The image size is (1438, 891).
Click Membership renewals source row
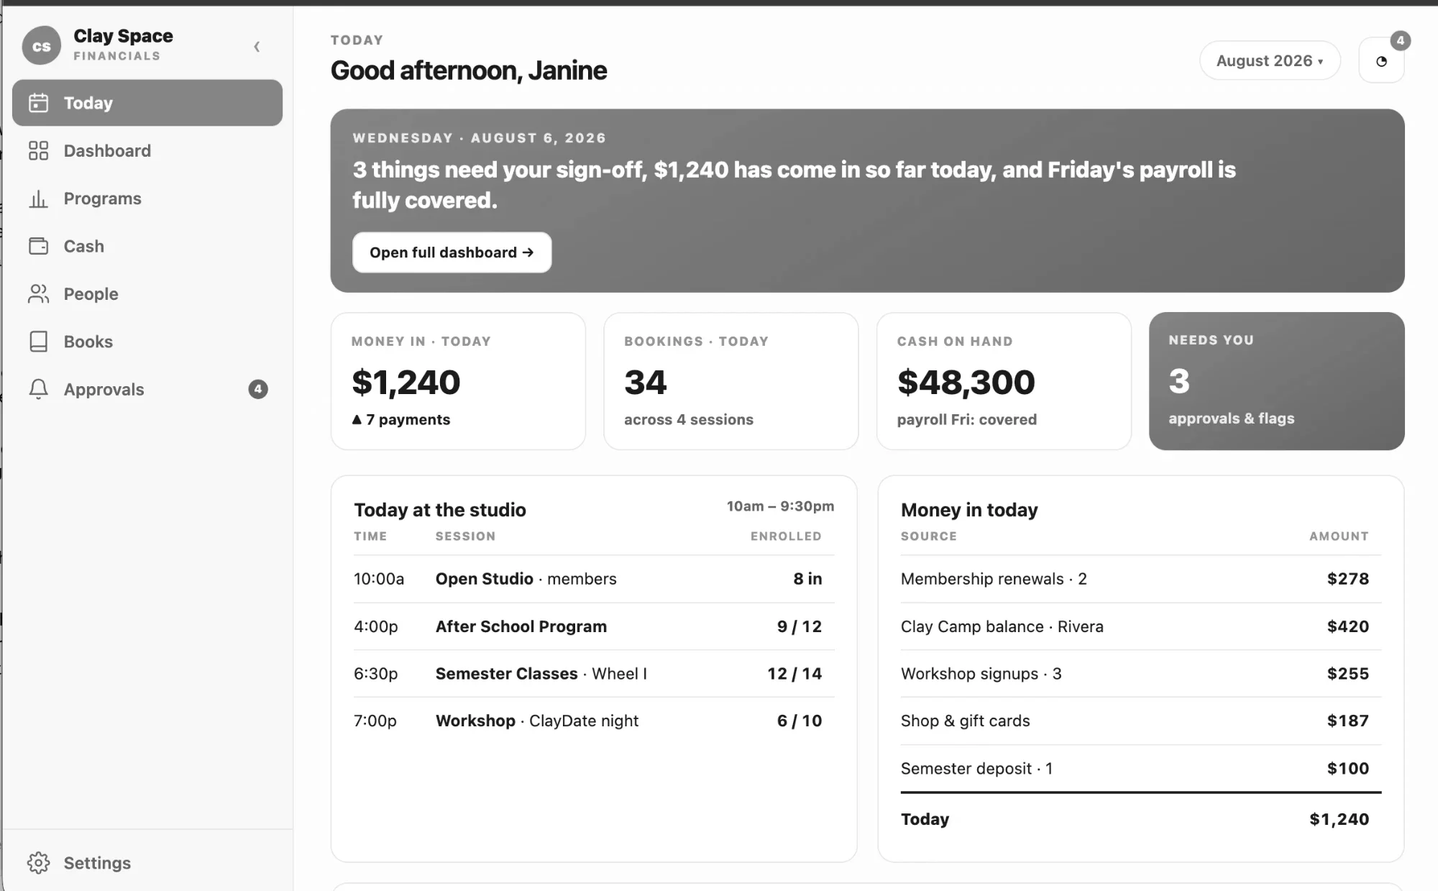(x=1140, y=579)
